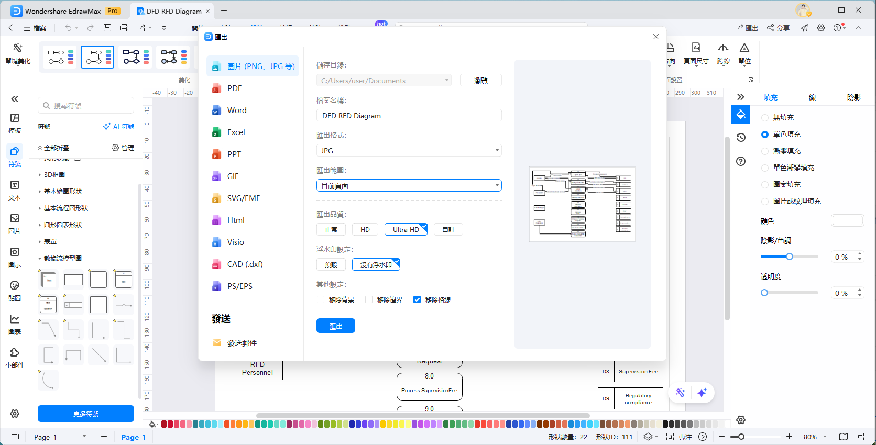Choose the default watermark setting
This screenshot has height=445, width=876.
331,265
